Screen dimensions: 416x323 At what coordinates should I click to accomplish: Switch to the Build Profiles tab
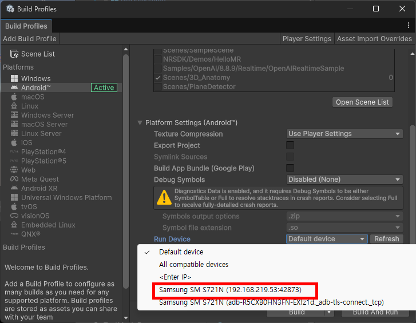[x=26, y=26]
